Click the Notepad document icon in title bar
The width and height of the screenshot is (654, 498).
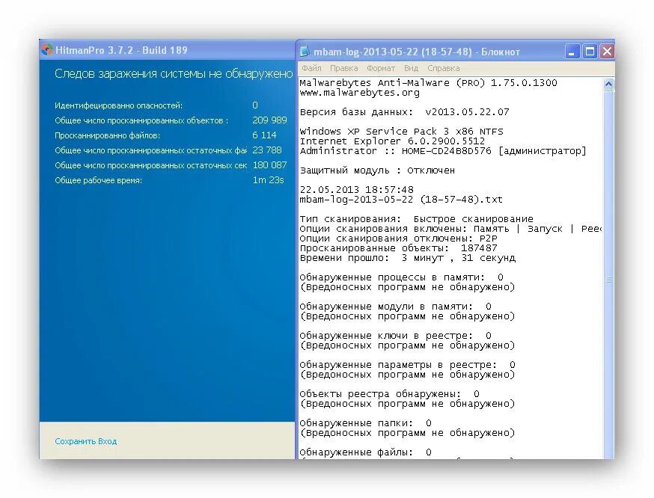click(305, 52)
